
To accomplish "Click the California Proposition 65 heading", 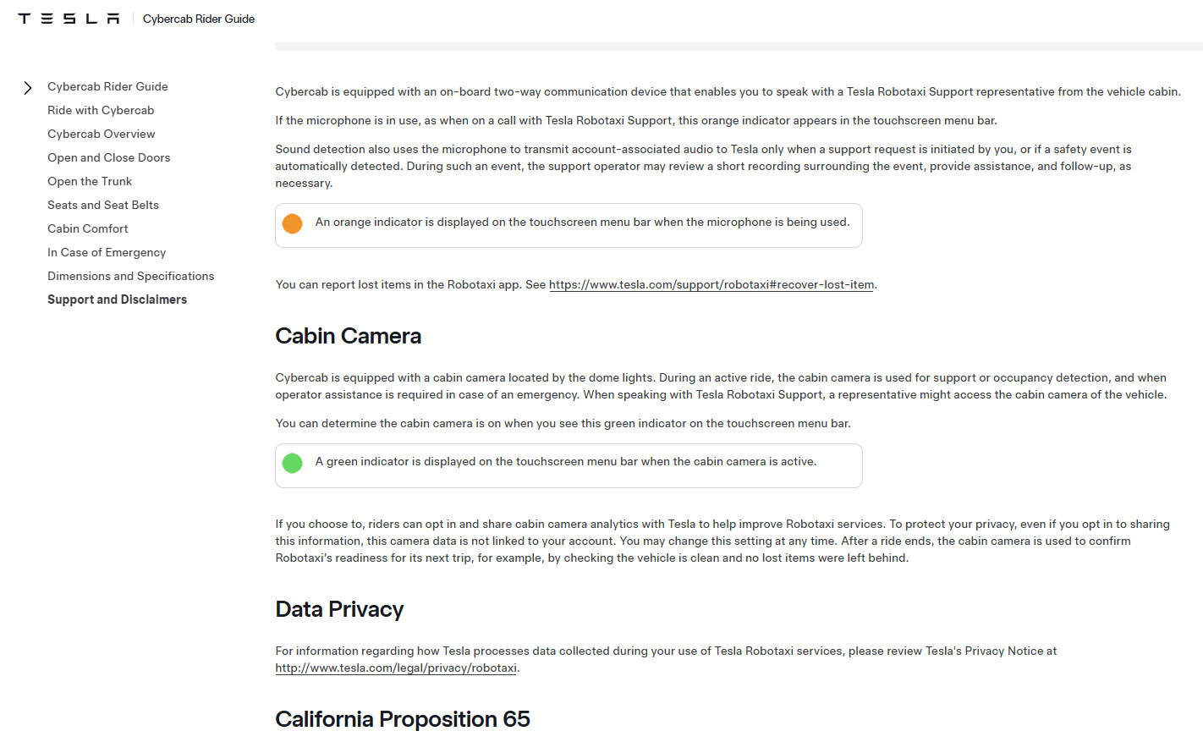I will pyautogui.click(x=403, y=719).
